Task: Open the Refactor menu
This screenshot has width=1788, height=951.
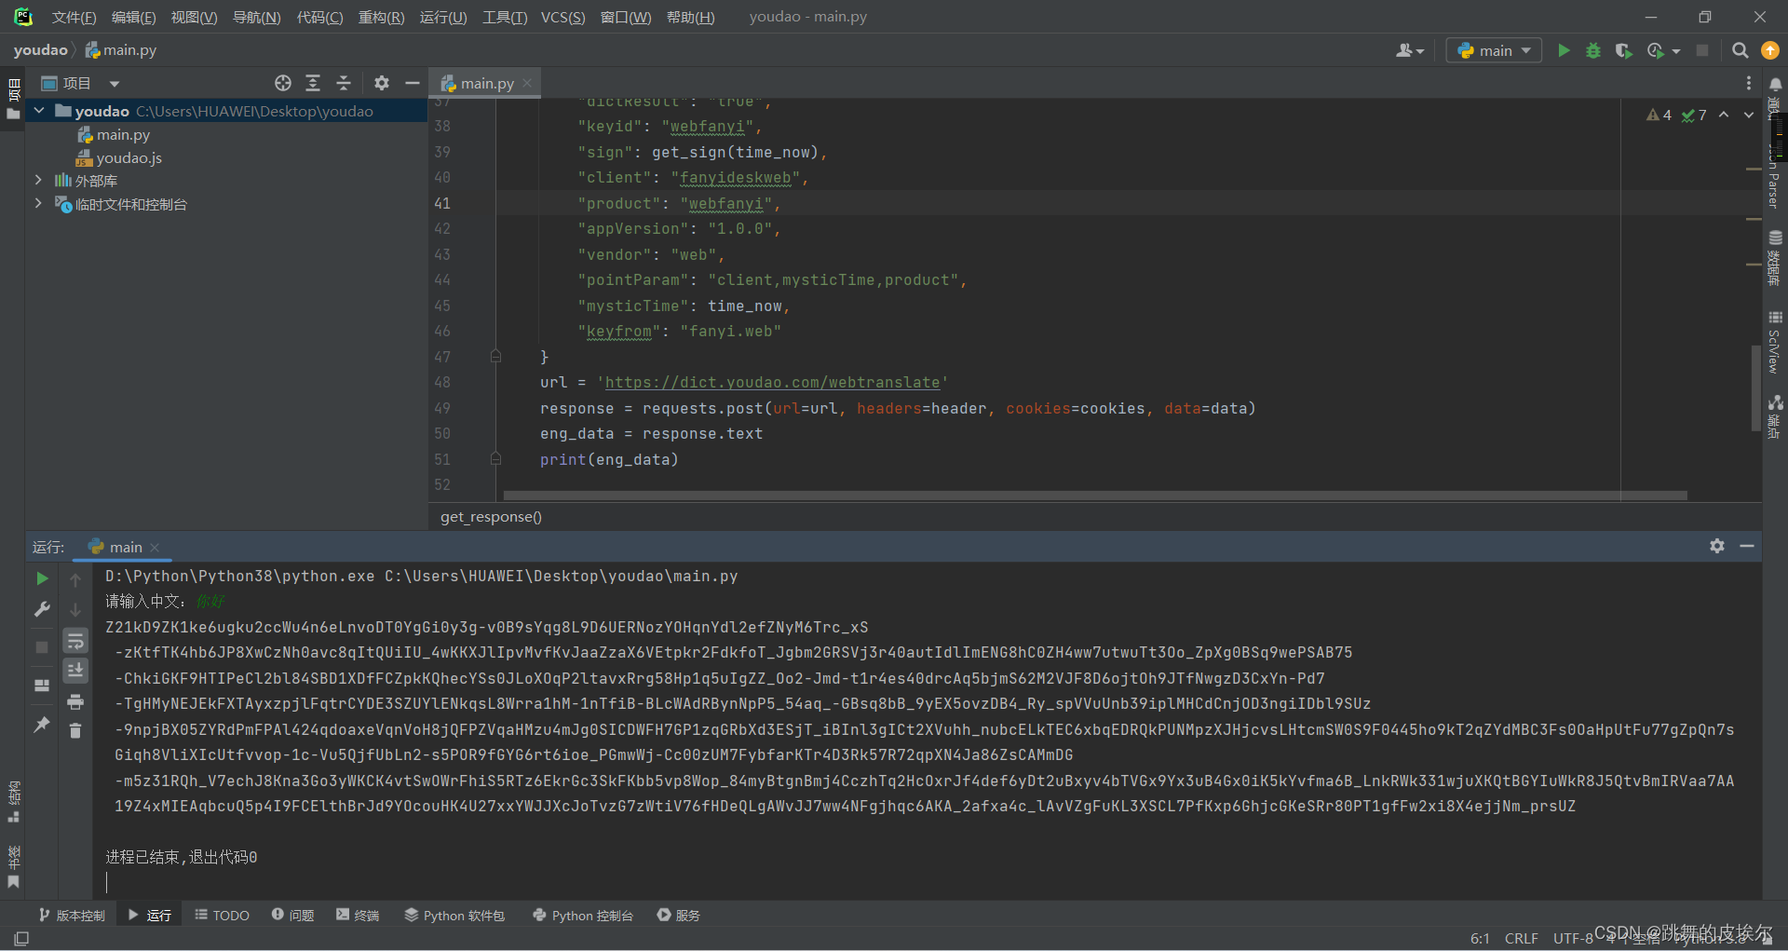Action: 381,17
